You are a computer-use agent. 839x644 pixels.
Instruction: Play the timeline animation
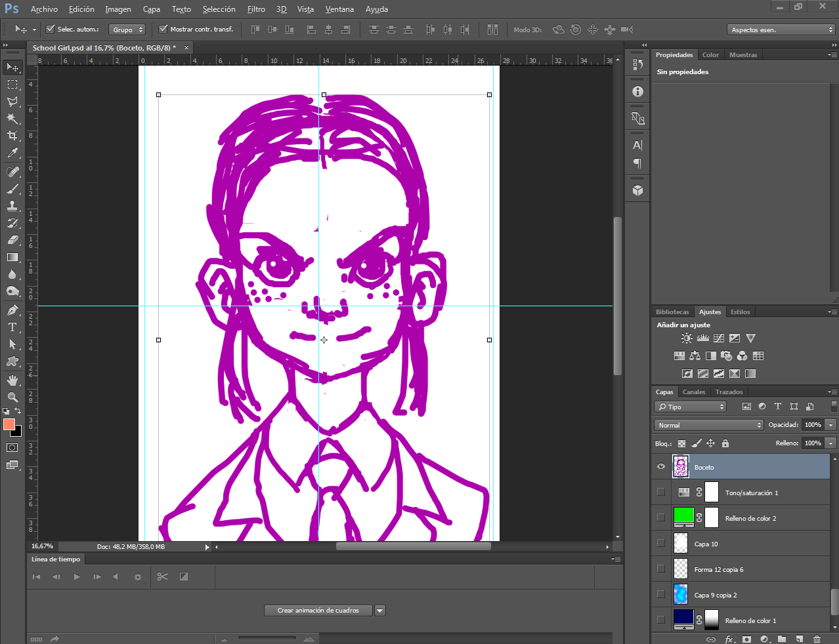[77, 577]
